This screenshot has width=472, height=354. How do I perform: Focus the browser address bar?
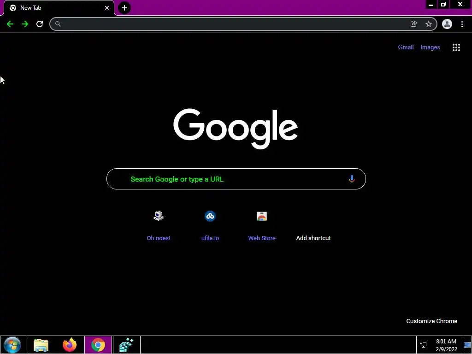(243, 24)
